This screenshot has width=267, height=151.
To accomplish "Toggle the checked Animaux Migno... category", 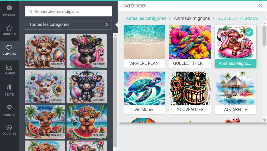I will pos(235,46).
